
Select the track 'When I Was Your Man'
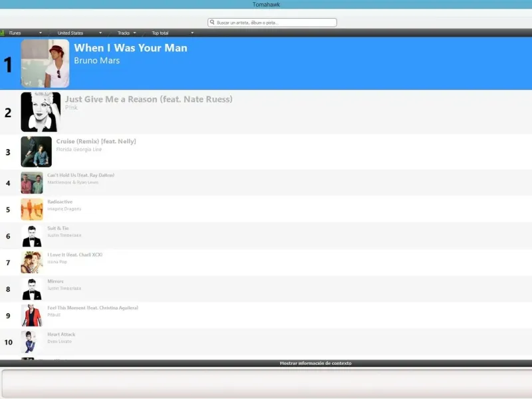click(x=130, y=48)
